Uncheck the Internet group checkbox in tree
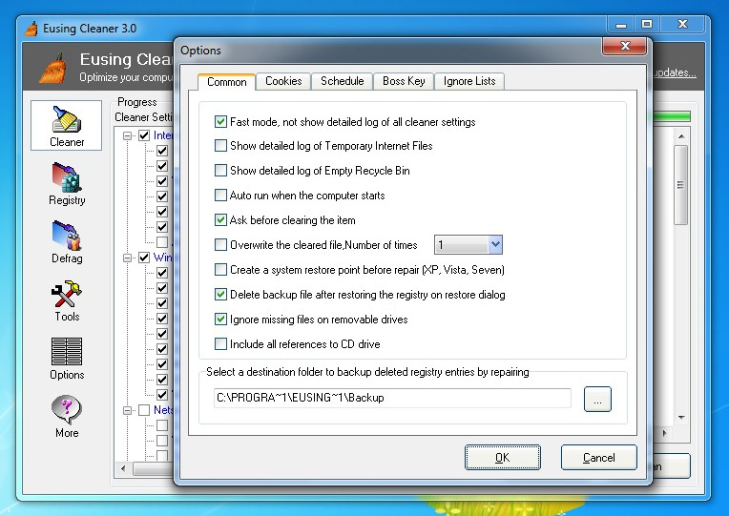Image resolution: width=729 pixels, height=516 pixels. tap(144, 135)
